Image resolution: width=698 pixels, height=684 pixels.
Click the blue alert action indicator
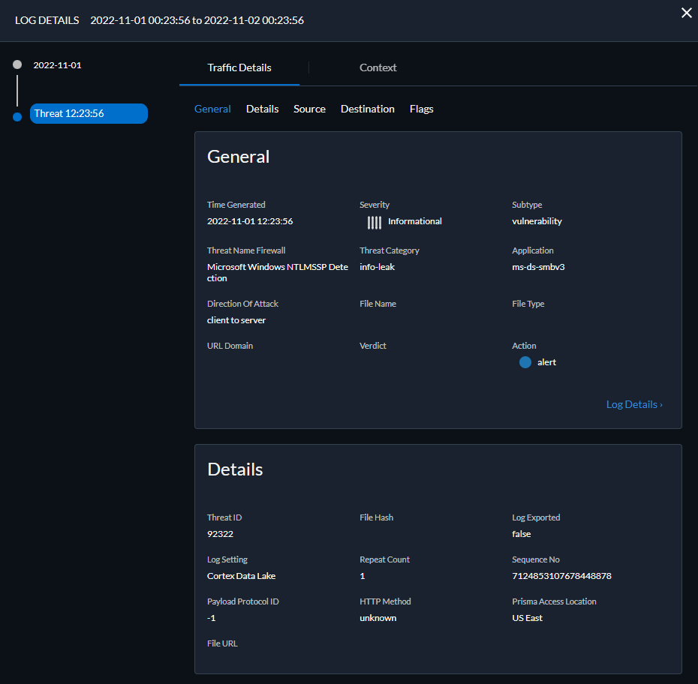click(525, 362)
